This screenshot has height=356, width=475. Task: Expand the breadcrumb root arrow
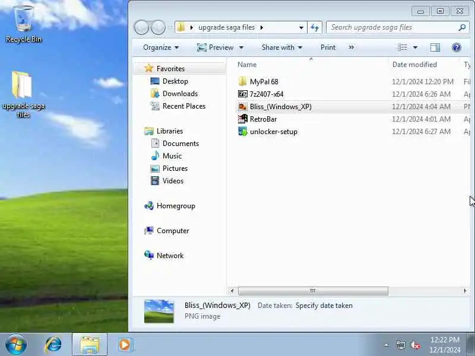[191, 27]
